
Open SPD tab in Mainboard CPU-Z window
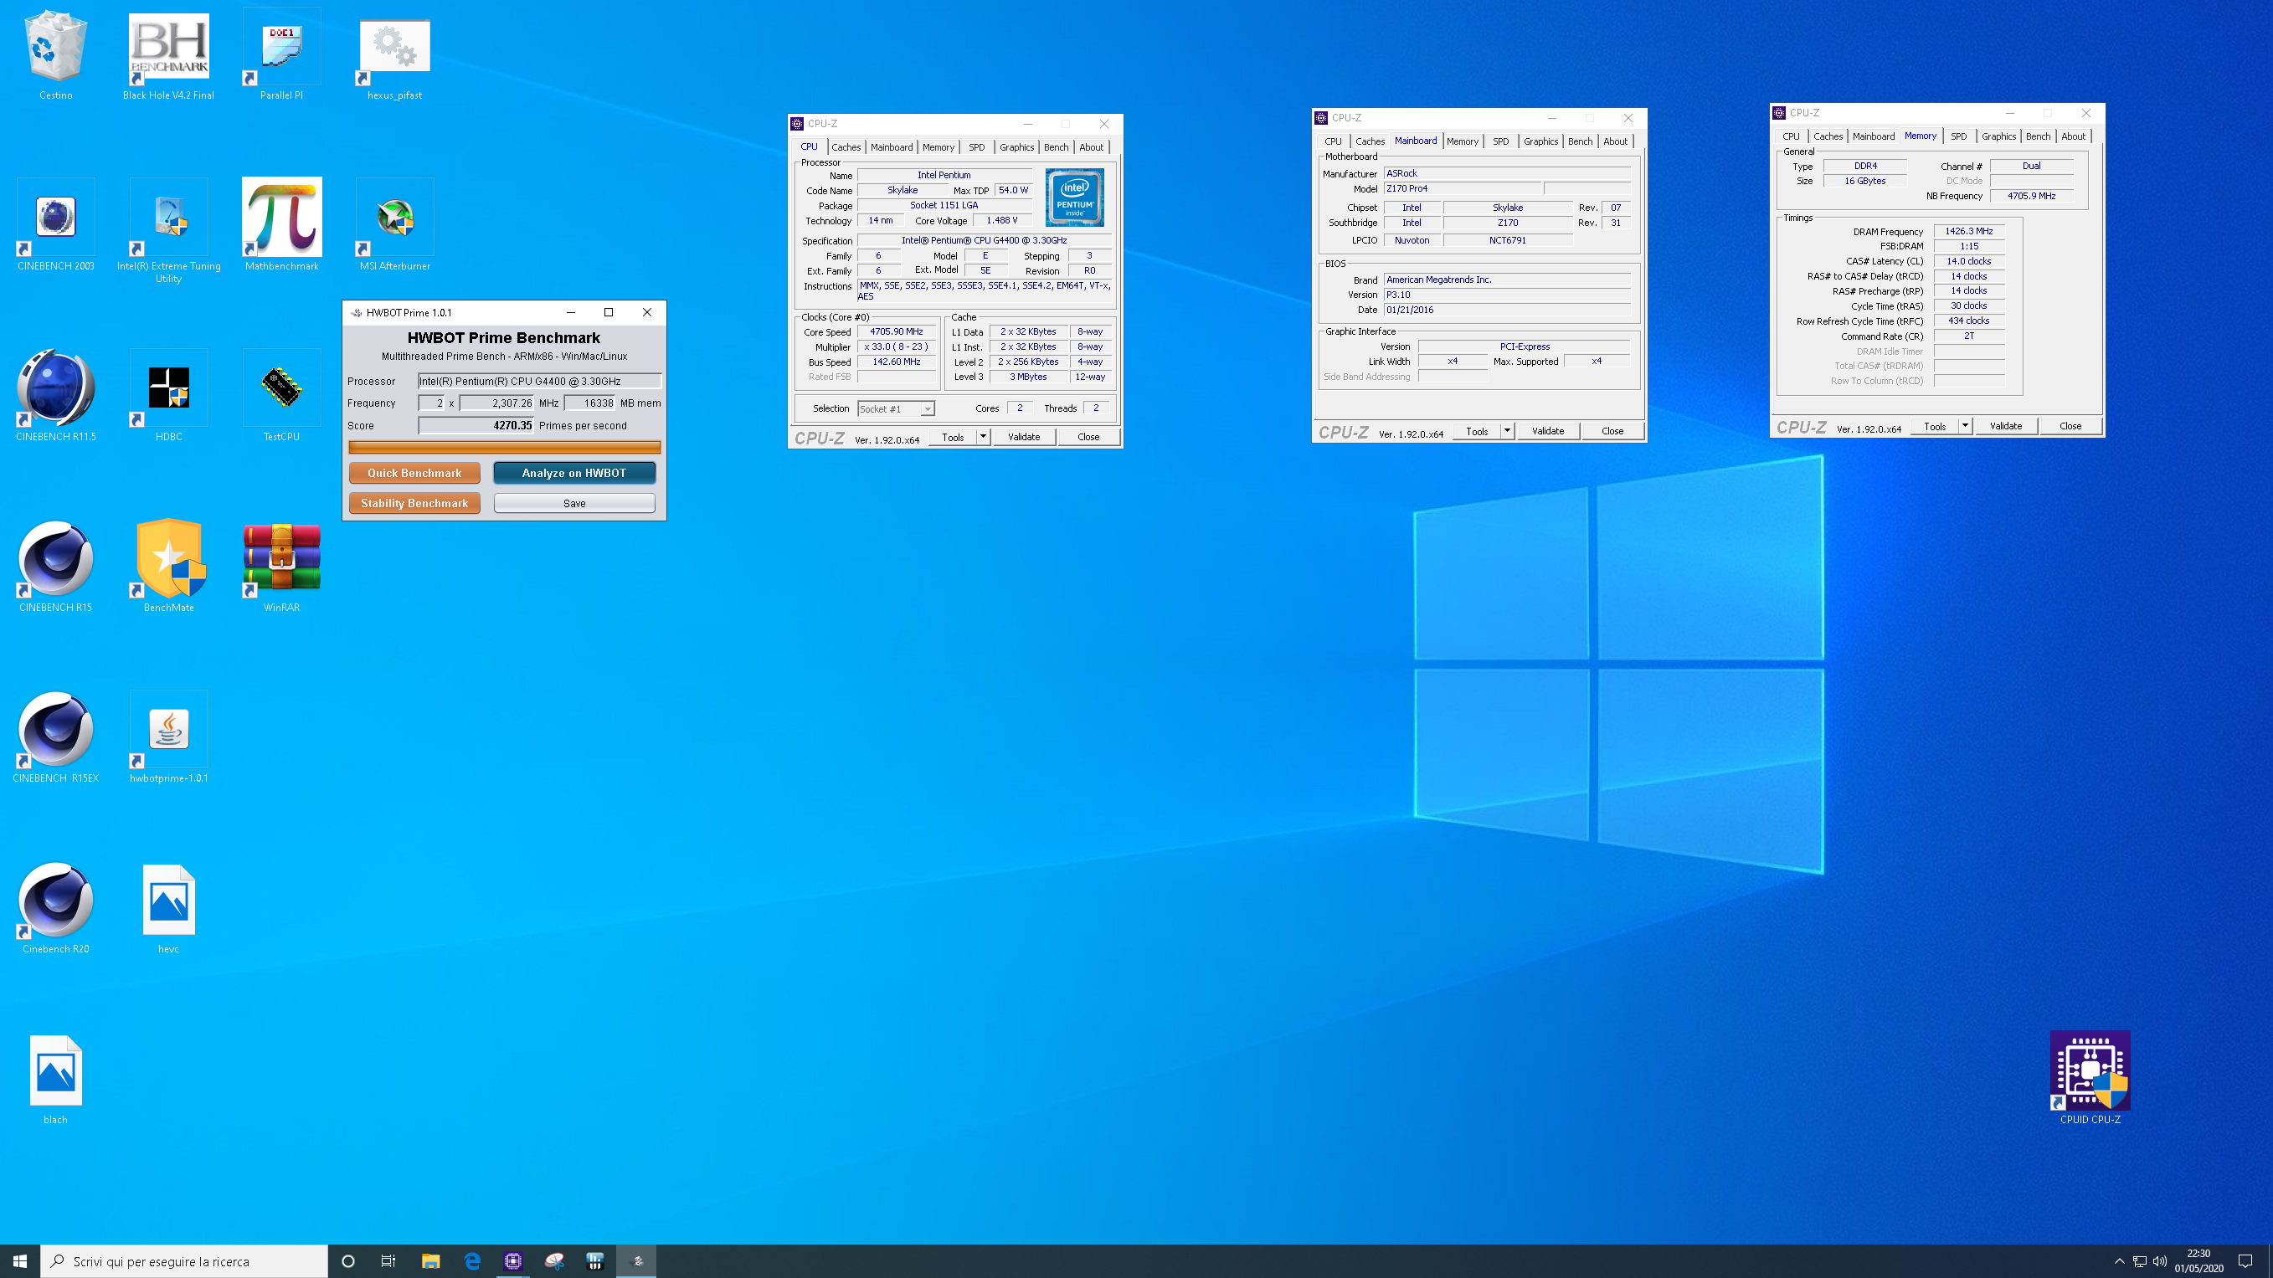[1500, 141]
